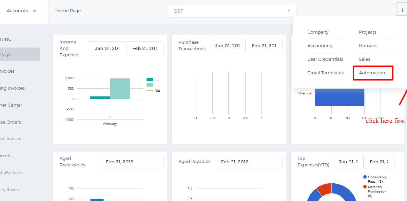This screenshot has height=201, width=407.
Task: Click the Aged Payables date field
Action: 249,162
